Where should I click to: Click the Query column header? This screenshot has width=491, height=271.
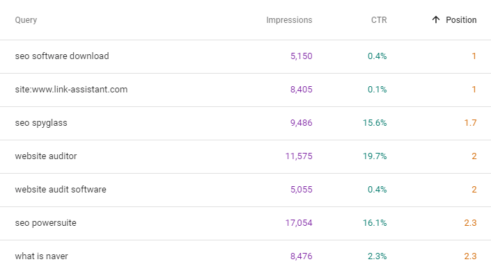point(26,20)
